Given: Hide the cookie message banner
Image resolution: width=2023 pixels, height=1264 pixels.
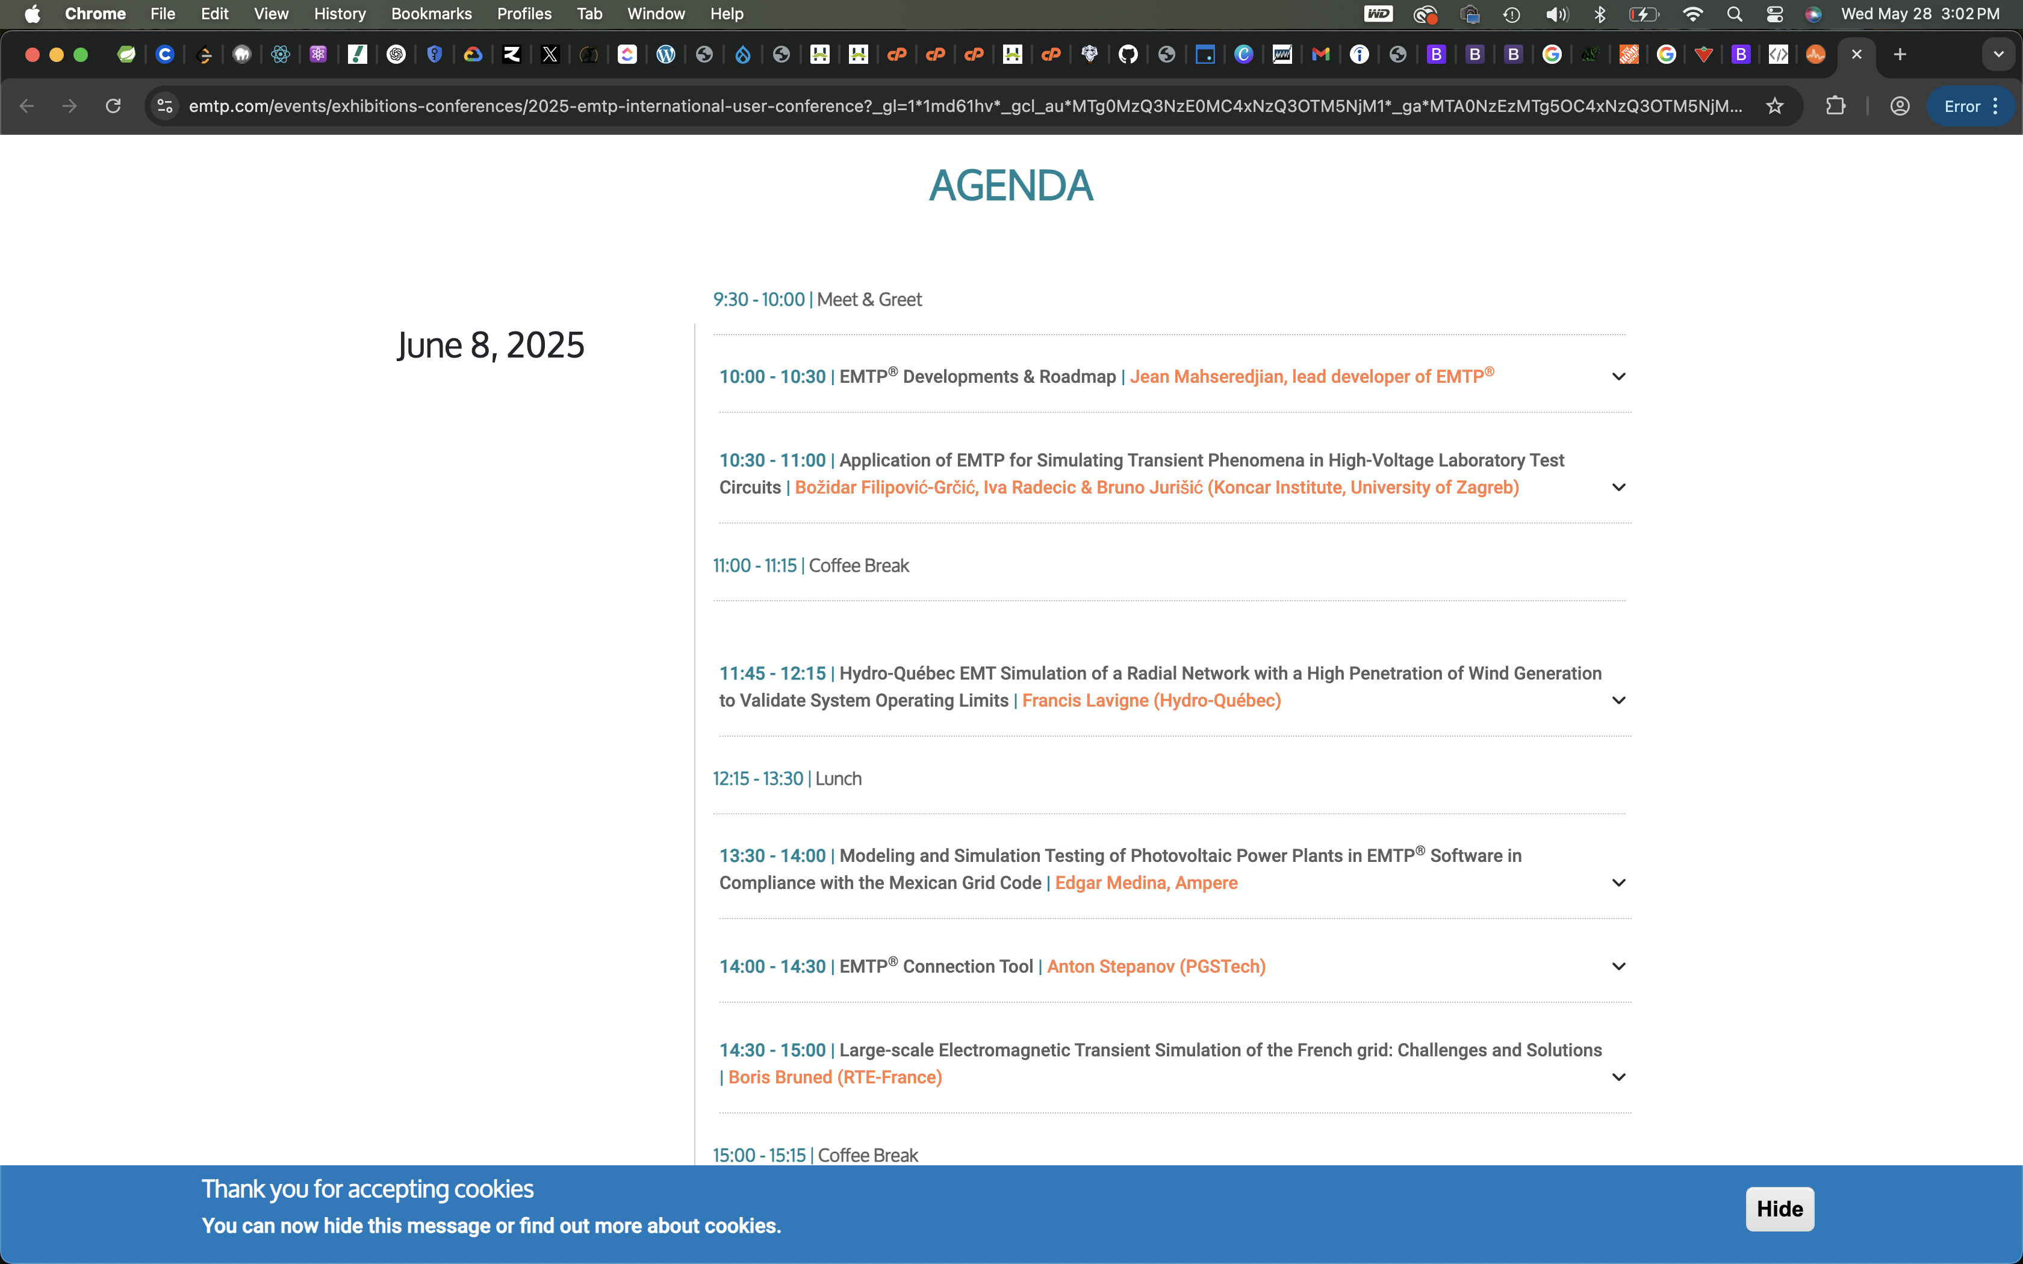Looking at the screenshot, I should click(1780, 1209).
